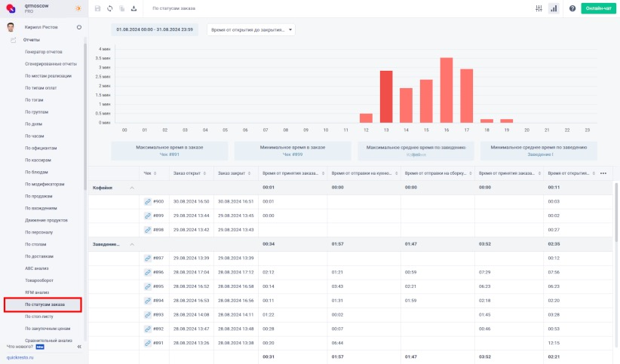The width and height of the screenshot is (620, 364).
Task: Open link icon for receipt #897
Action: [148, 258]
